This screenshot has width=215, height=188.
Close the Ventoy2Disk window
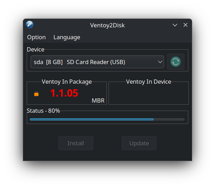pyautogui.click(x=185, y=25)
